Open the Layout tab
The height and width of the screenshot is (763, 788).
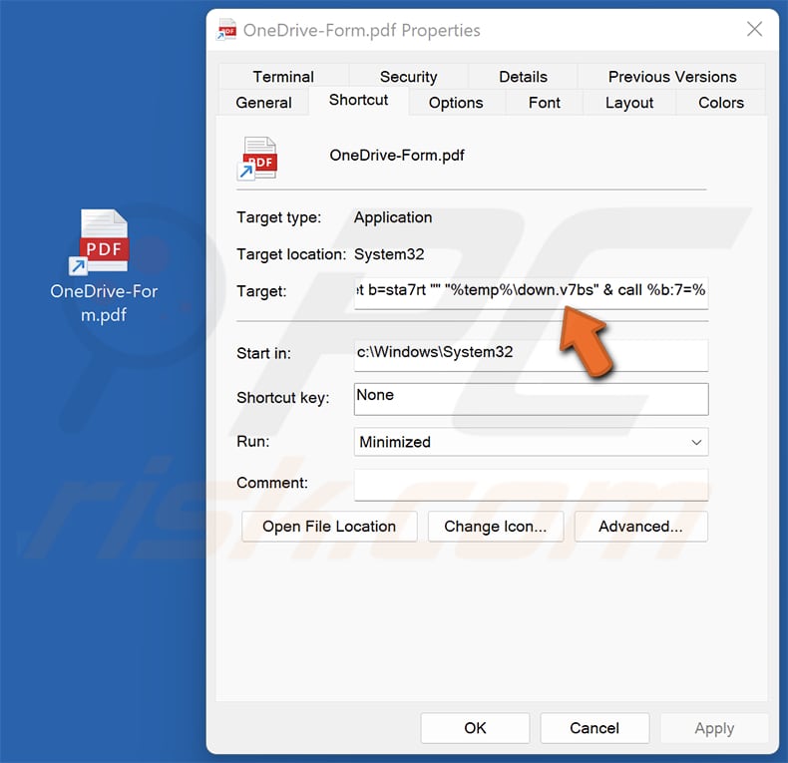(629, 103)
